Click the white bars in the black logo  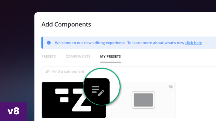point(62,95)
